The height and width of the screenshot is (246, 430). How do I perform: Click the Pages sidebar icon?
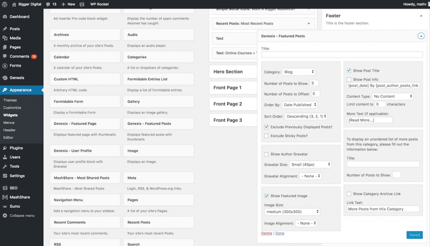pyautogui.click(x=5, y=47)
